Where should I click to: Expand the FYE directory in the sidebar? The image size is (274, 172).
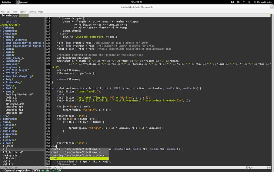5,116
